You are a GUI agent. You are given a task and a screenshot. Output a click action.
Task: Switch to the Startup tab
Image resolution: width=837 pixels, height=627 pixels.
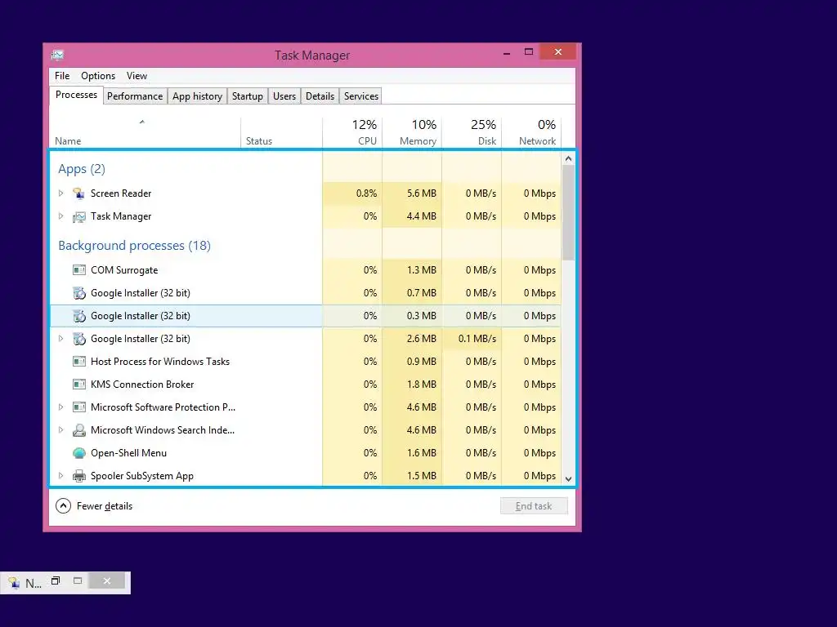pyautogui.click(x=247, y=96)
